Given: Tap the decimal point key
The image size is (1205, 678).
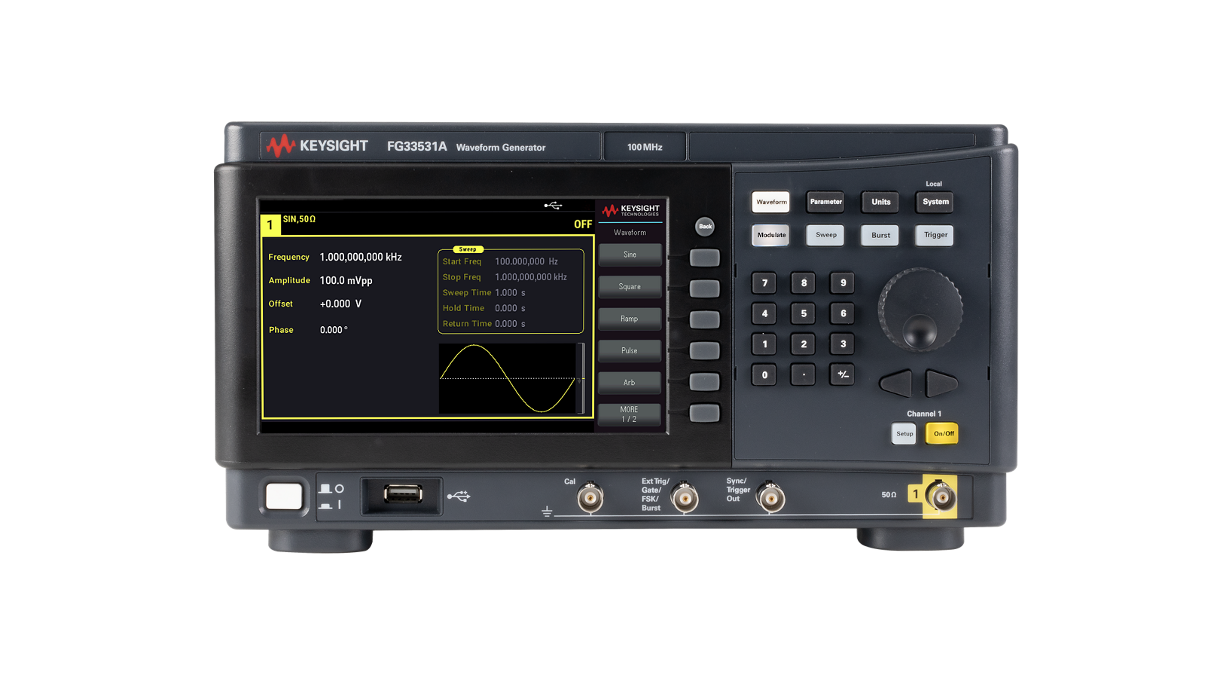Looking at the screenshot, I should 804,375.
